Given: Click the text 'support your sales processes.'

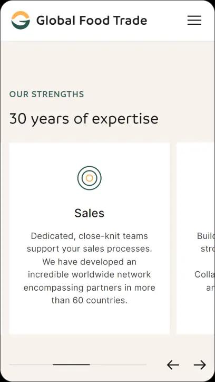Looking at the screenshot, I should click(x=90, y=249).
